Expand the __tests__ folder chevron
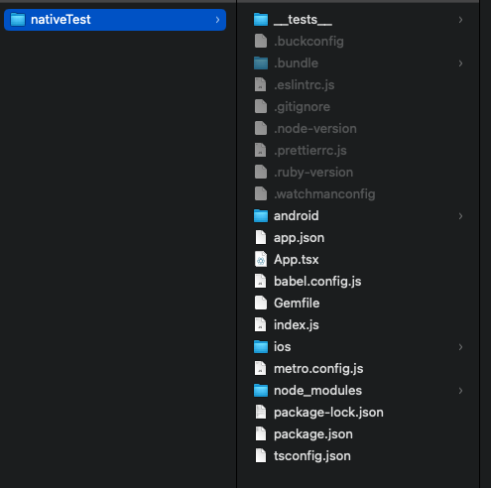Screen dimensions: 491x488 coord(460,20)
